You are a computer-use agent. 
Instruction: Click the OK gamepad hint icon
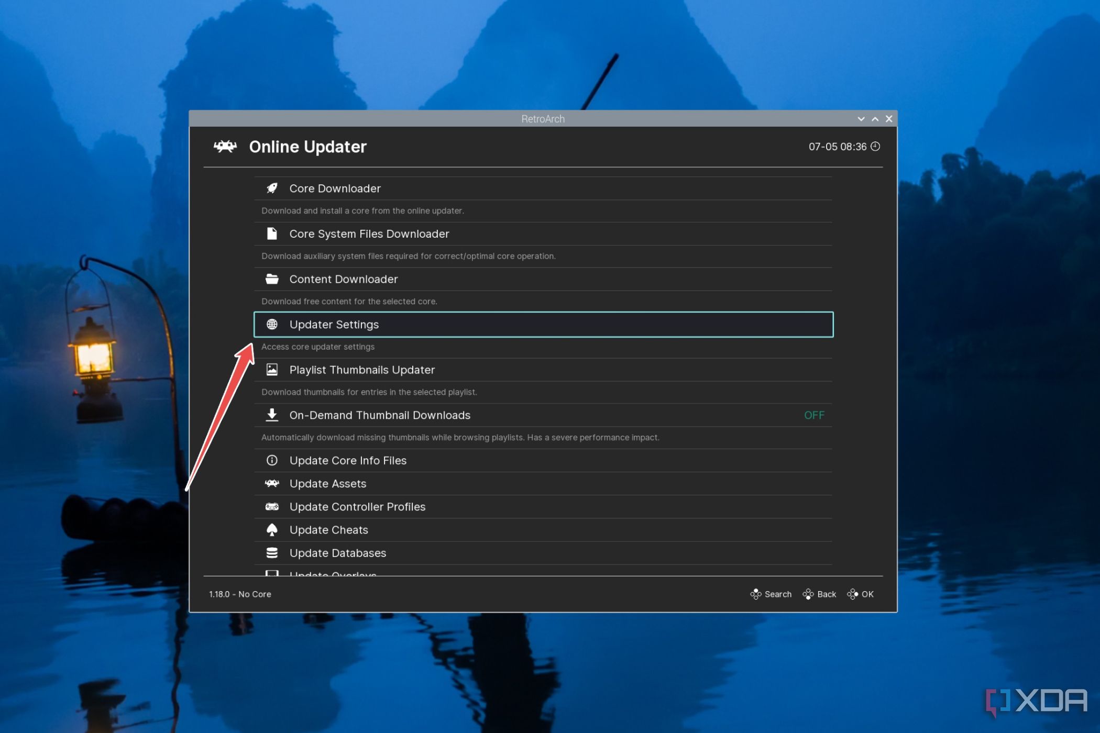[853, 594]
